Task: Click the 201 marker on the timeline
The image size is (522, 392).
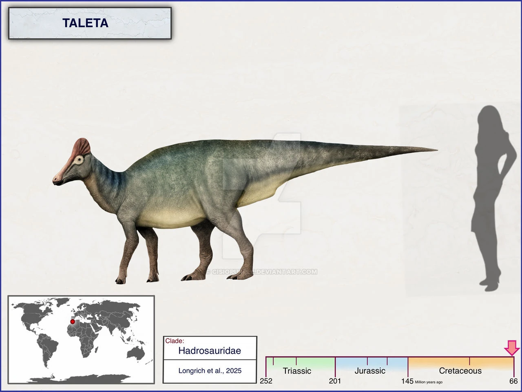Action: pos(335,381)
